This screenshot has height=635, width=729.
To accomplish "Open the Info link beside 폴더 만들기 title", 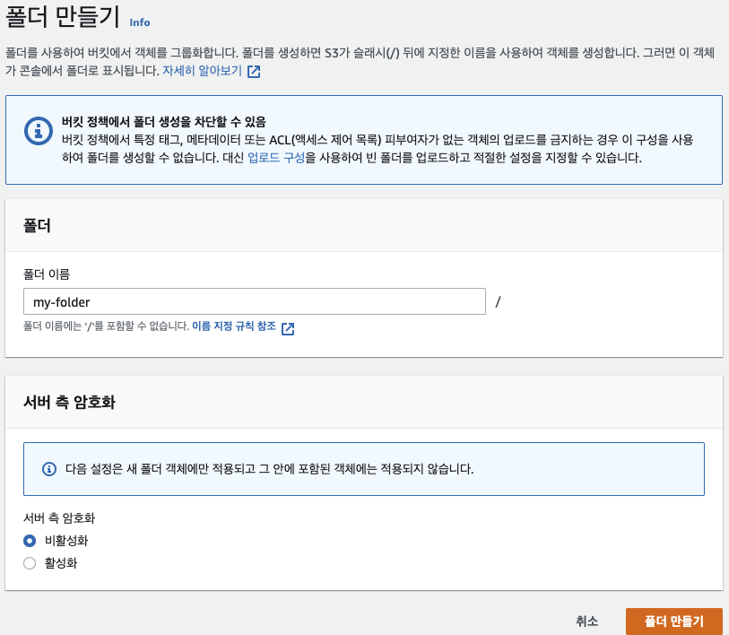I will point(140,22).
